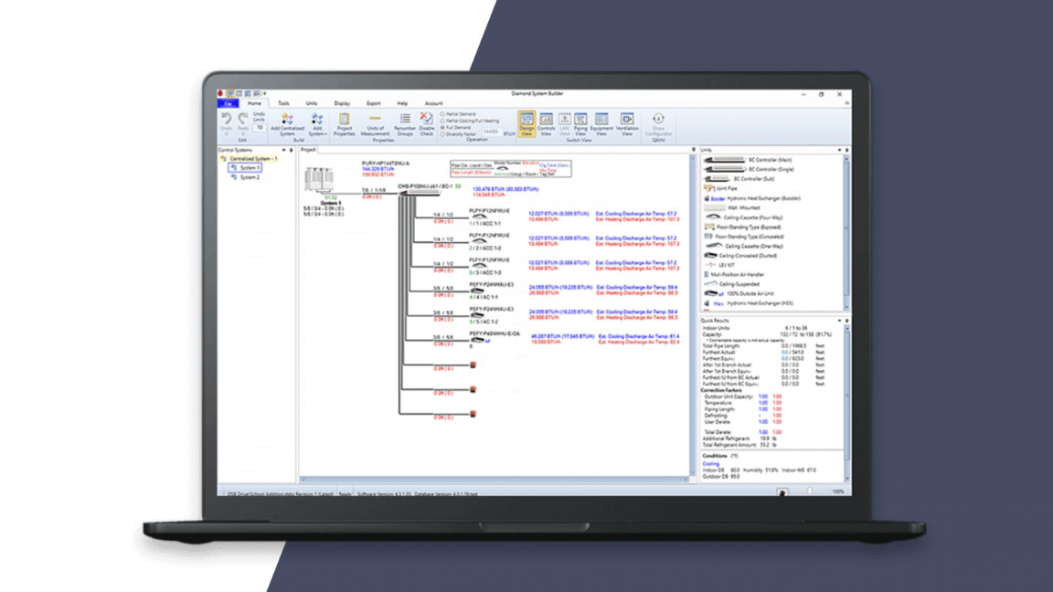1053x592 pixels.
Task: Switch to the Display ribbon tab
Action: click(342, 103)
